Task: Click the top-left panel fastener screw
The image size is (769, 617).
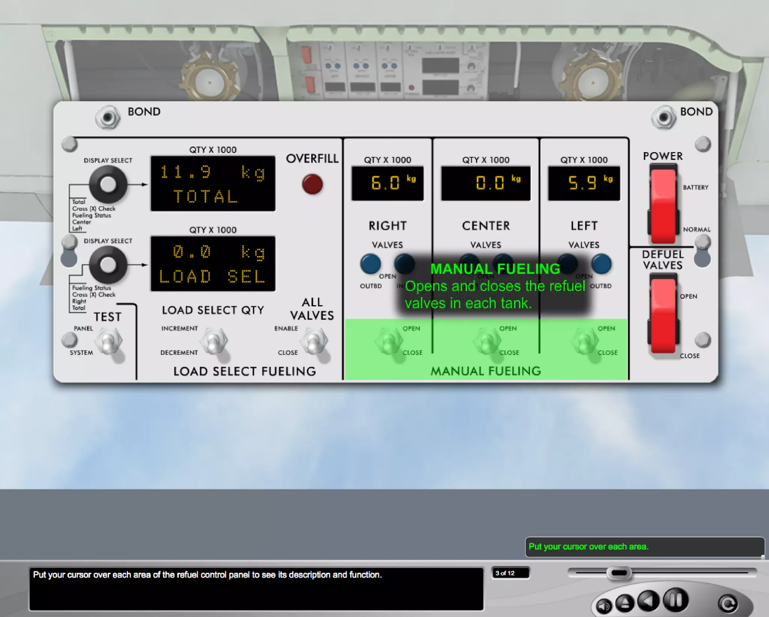Action: point(69,144)
